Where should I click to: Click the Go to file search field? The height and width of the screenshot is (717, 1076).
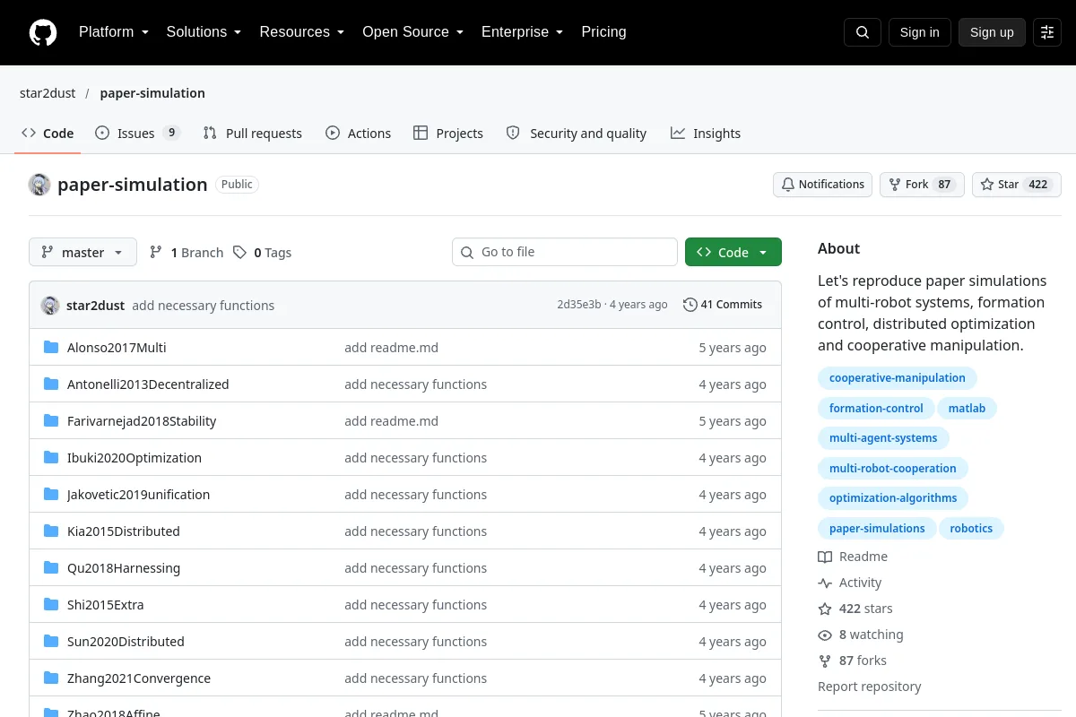565,252
